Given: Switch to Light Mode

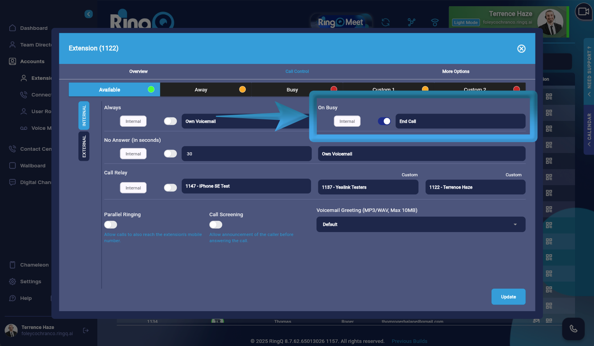Looking at the screenshot, I should coord(466,22).
